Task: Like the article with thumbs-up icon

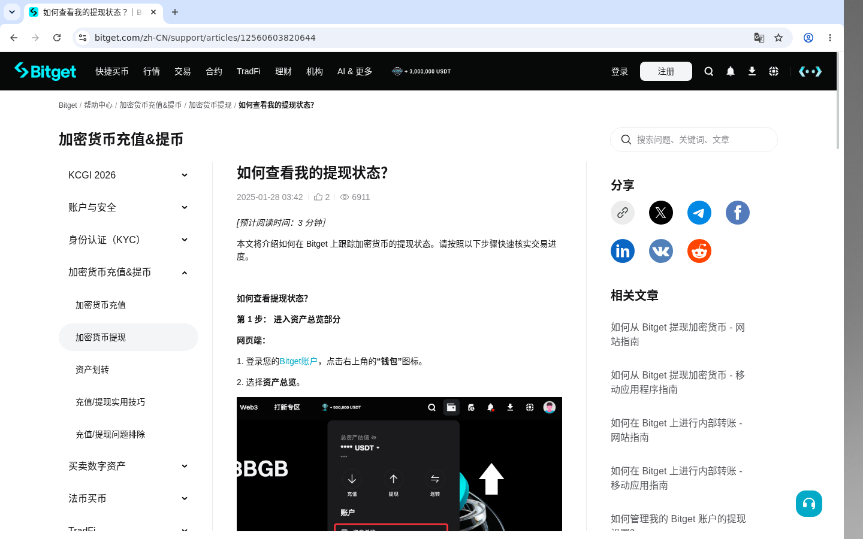Action: (x=318, y=196)
